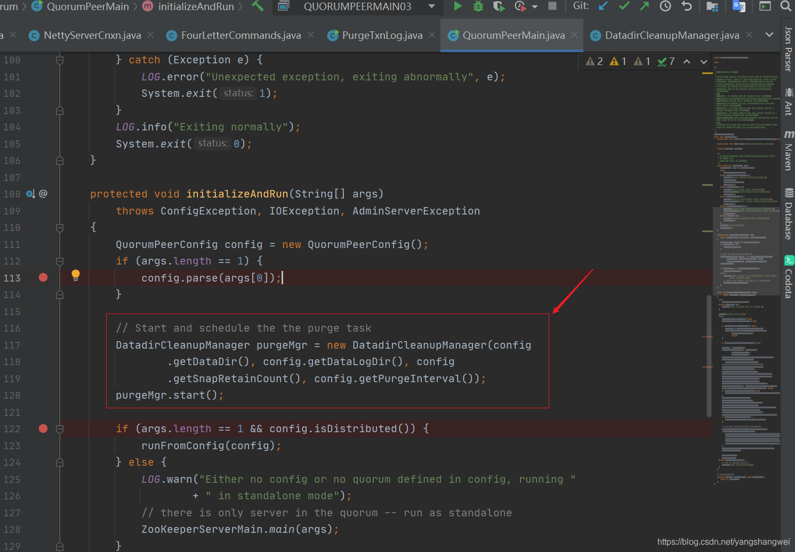Show Git history clock icon

coord(665,6)
